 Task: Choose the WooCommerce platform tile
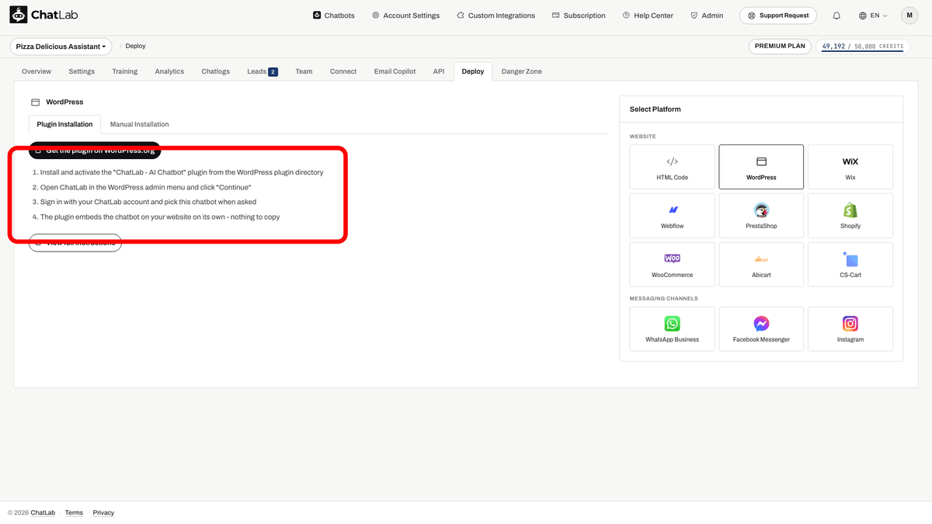click(673, 265)
